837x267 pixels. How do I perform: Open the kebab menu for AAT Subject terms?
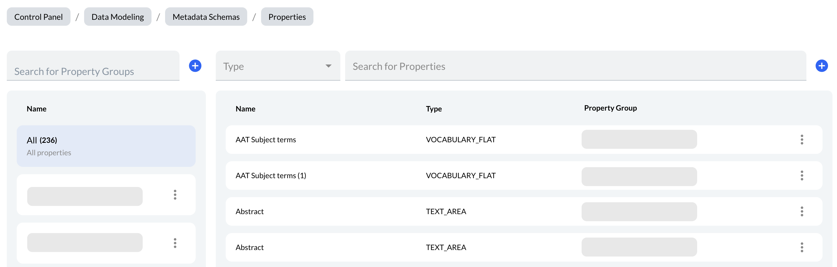point(802,139)
